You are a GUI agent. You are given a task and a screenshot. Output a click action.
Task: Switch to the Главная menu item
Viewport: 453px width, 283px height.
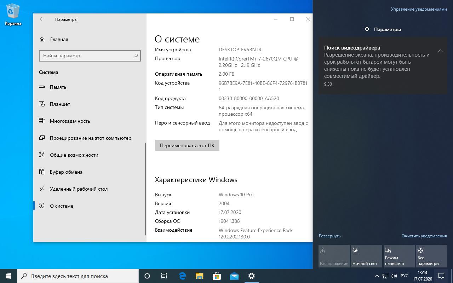click(x=59, y=39)
